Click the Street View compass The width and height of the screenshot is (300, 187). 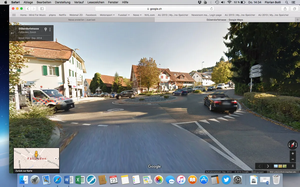tap(292, 145)
